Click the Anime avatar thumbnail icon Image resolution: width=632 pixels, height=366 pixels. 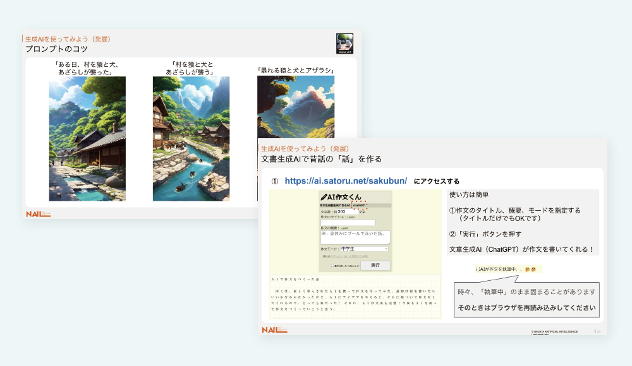pyautogui.click(x=344, y=44)
